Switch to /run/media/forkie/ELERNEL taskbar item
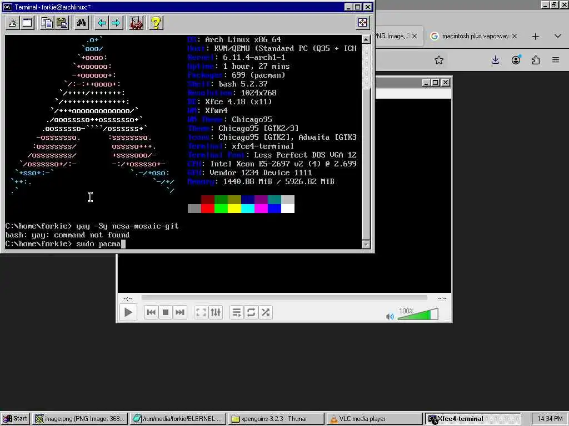 pyautogui.click(x=178, y=419)
